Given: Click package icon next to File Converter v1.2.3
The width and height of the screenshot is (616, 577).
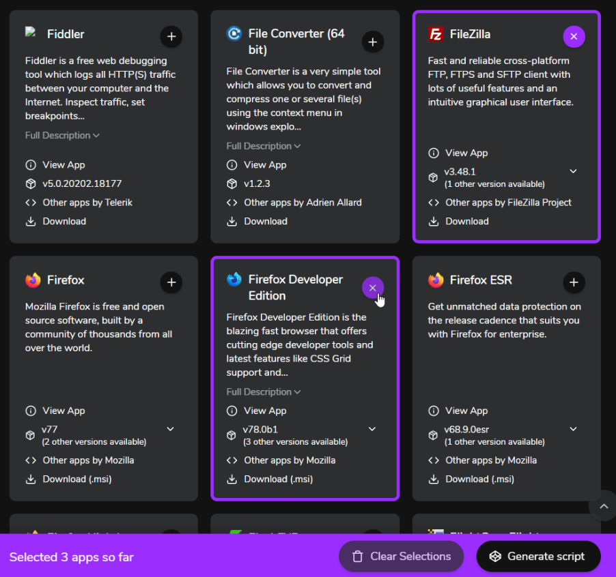Looking at the screenshot, I should pyautogui.click(x=232, y=183).
